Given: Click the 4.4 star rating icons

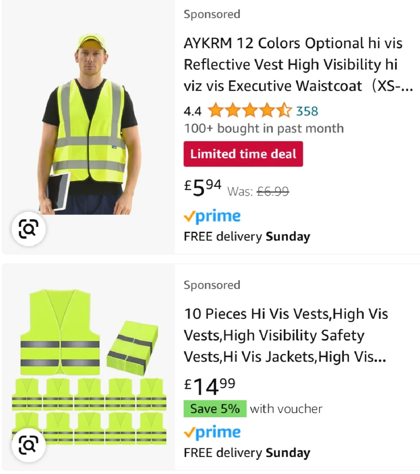Looking at the screenshot, I should (x=250, y=111).
